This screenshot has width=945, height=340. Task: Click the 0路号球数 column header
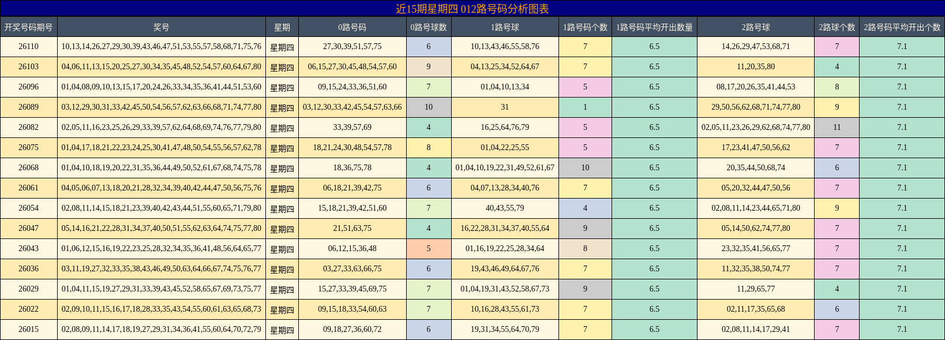[x=429, y=27]
